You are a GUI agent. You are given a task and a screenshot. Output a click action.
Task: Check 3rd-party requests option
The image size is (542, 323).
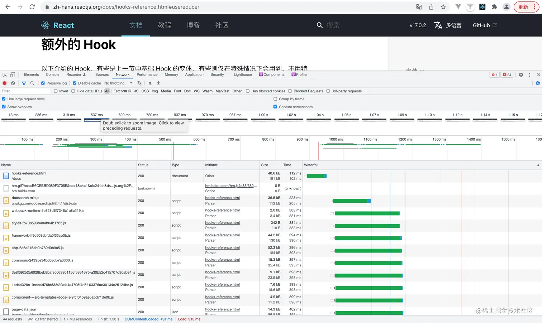[x=328, y=91]
